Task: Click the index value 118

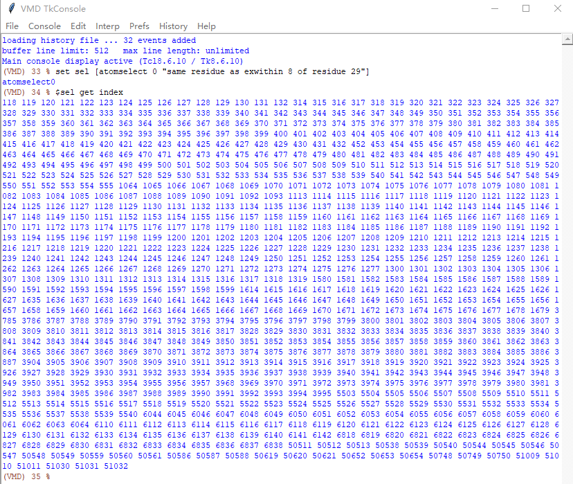Action: 9,102
